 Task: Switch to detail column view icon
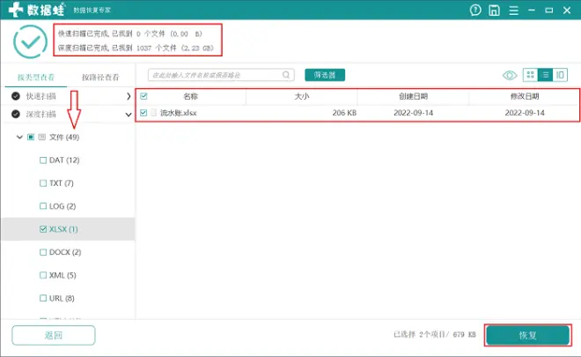pos(561,76)
